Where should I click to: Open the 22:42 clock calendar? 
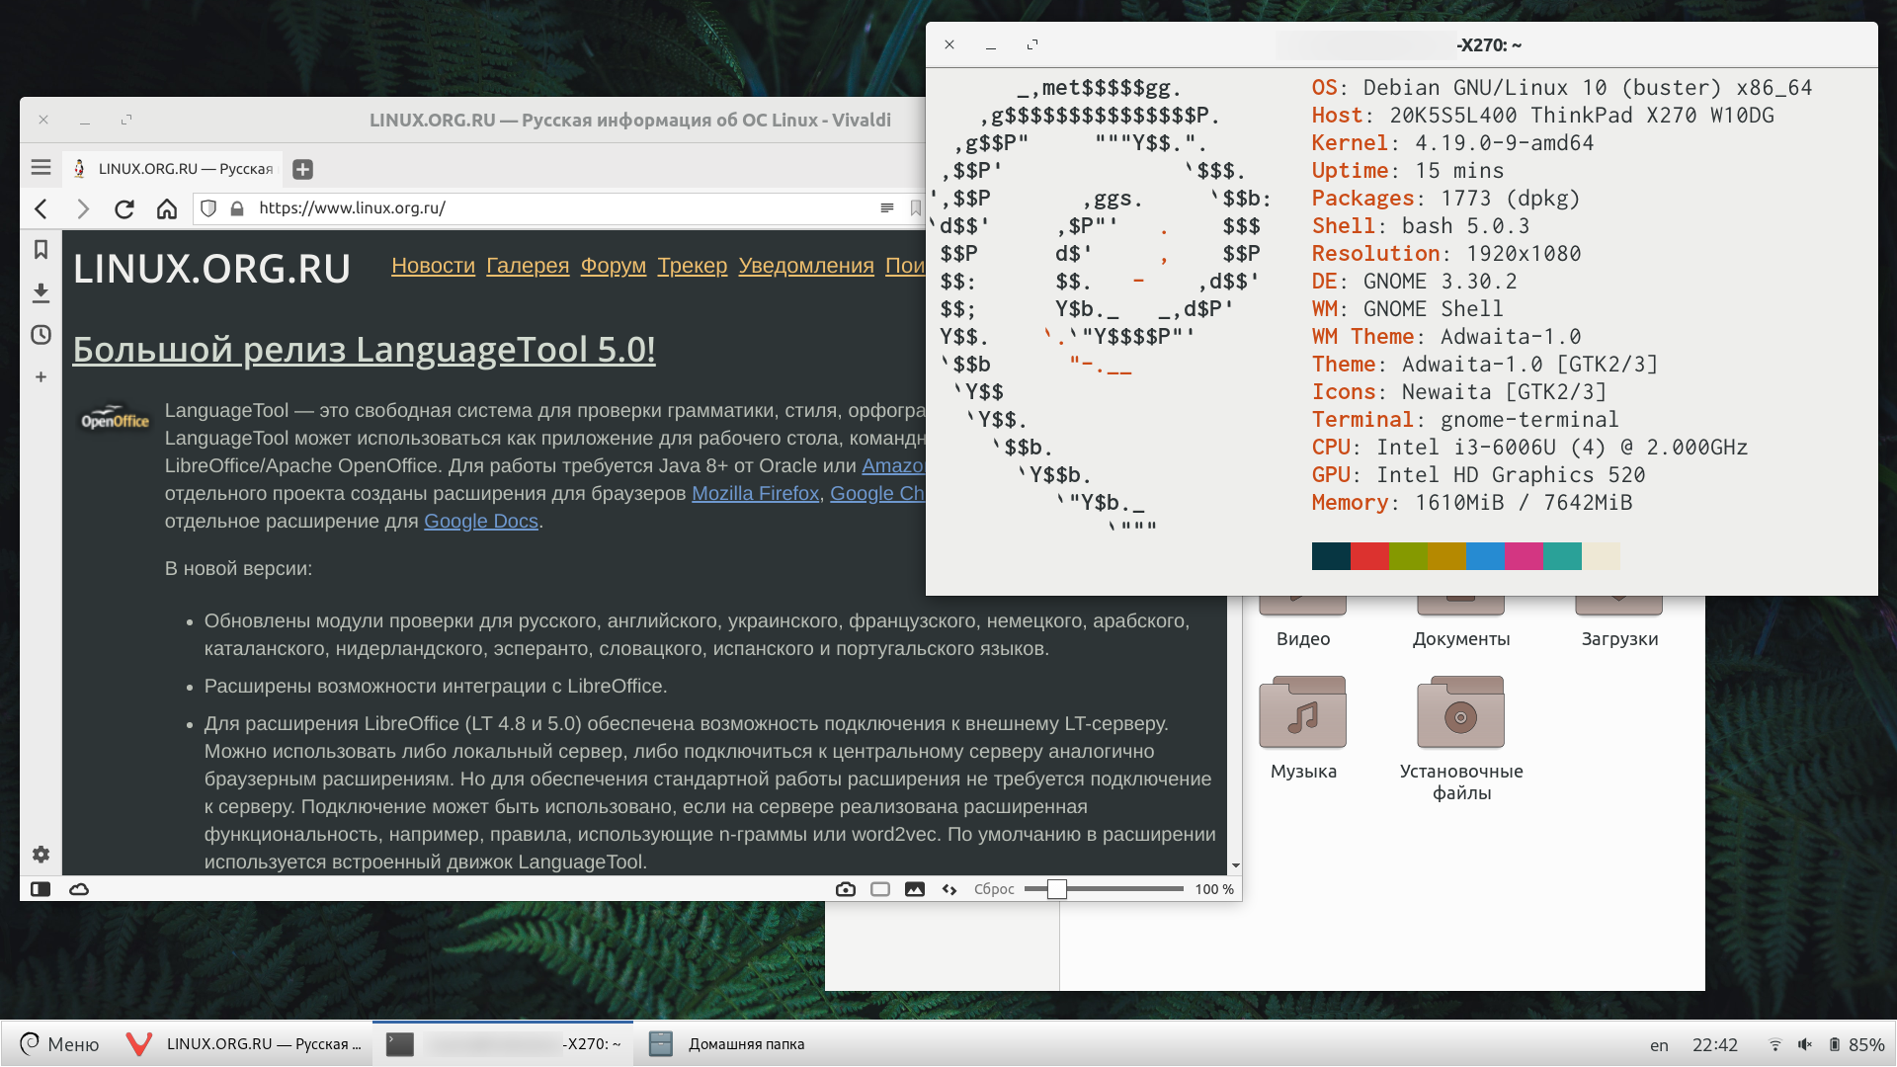click(x=1714, y=1045)
